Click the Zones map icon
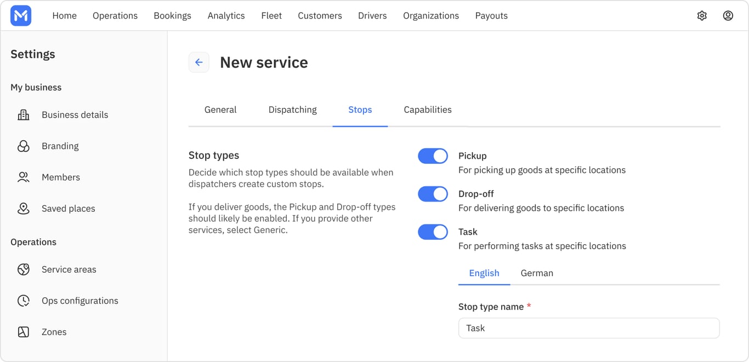The height and width of the screenshot is (362, 749). click(24, 332)
